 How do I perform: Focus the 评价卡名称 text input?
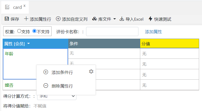112,31
